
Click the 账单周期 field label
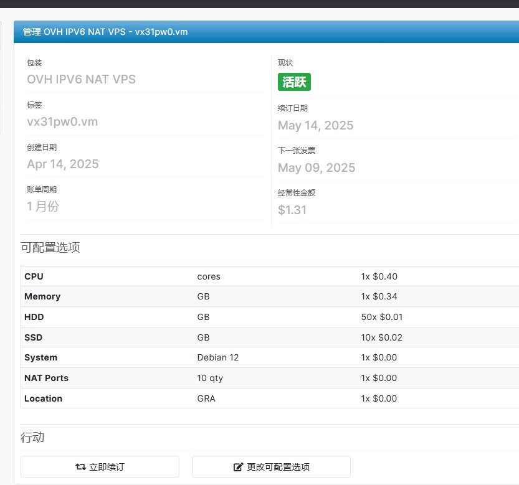tap(42, 189)
